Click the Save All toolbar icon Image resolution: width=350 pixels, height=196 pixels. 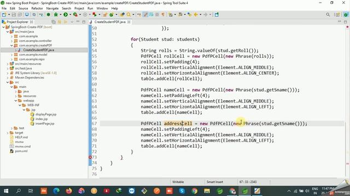[x=20, y=15]
